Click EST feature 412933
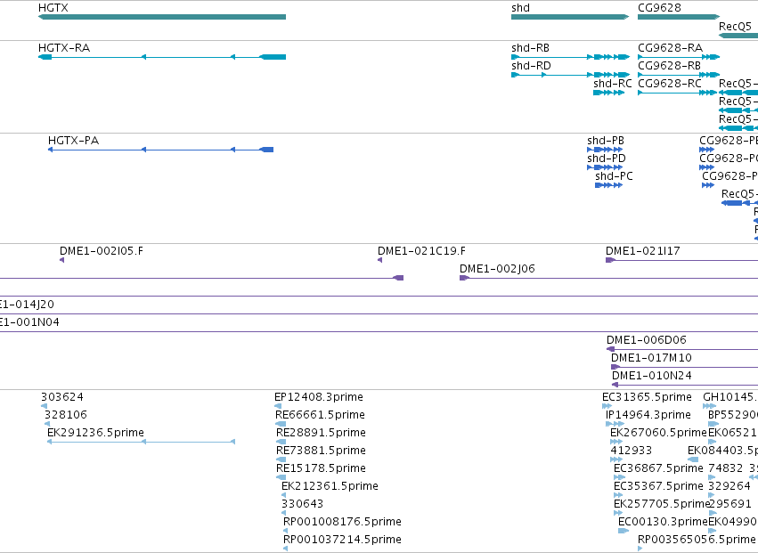 (616, 459)
